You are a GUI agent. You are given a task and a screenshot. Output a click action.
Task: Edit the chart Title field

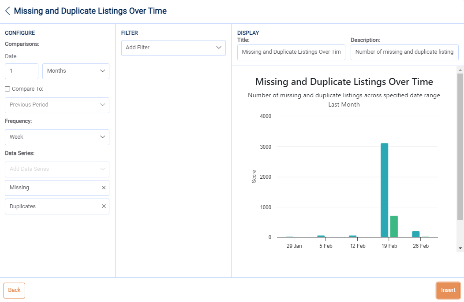(291, 52)
